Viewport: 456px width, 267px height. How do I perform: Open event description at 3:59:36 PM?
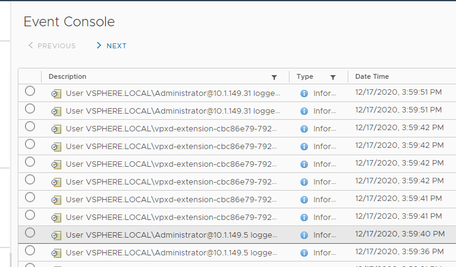pyautogui.click(x=173, y=253)
